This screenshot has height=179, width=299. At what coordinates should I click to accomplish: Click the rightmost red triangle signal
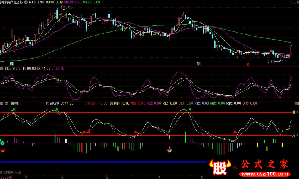[x=235, y=132]
